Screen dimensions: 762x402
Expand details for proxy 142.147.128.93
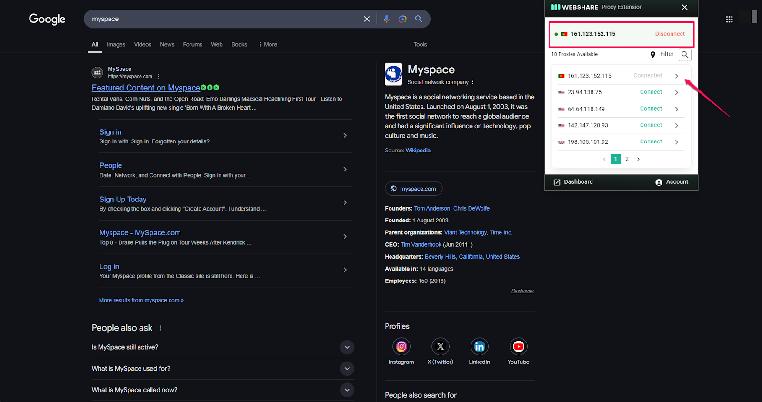(x=676, y=126)
